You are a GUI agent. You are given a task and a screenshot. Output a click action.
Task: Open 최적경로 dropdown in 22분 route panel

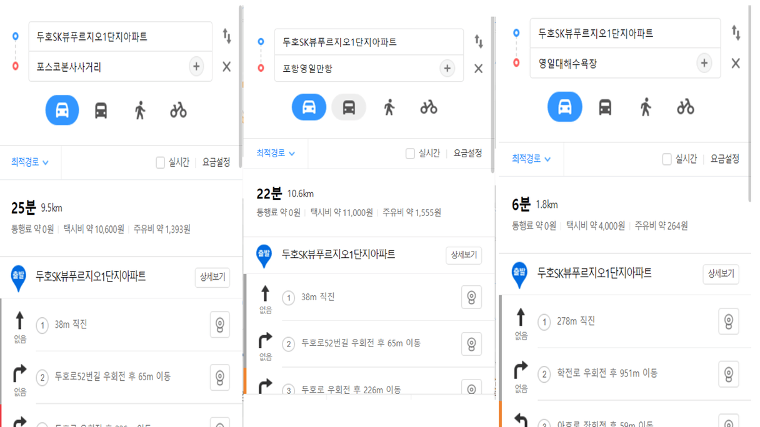pyautogui.click(x=276, y=153)
